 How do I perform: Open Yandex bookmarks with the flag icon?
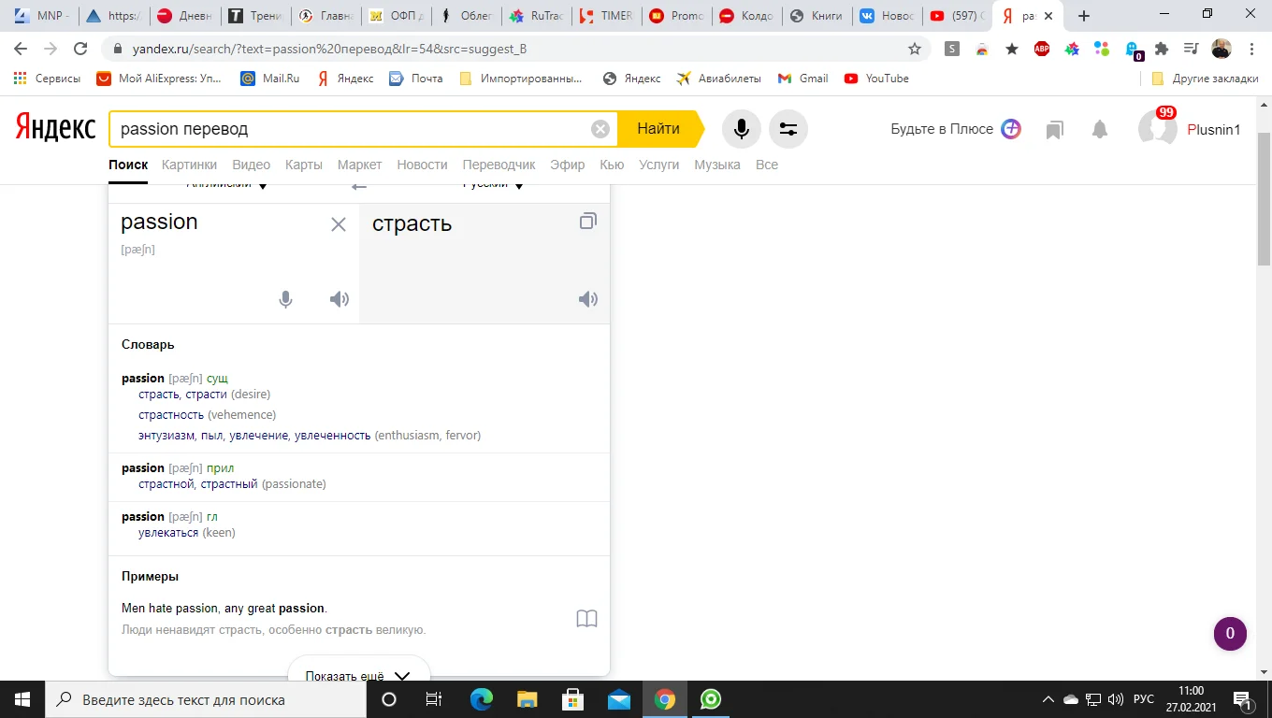(x=1054, y=129)
